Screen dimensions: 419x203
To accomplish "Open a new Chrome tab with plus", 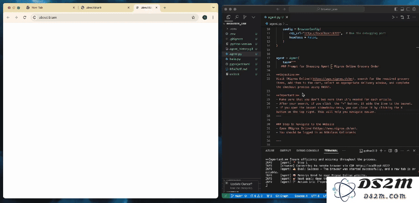I will tap(165, 7).
